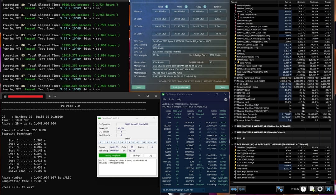Click TestMem5 title bar memory icon
Viewport: 336px width, 195px height.
pyautogui.click(x=100, y=118)
